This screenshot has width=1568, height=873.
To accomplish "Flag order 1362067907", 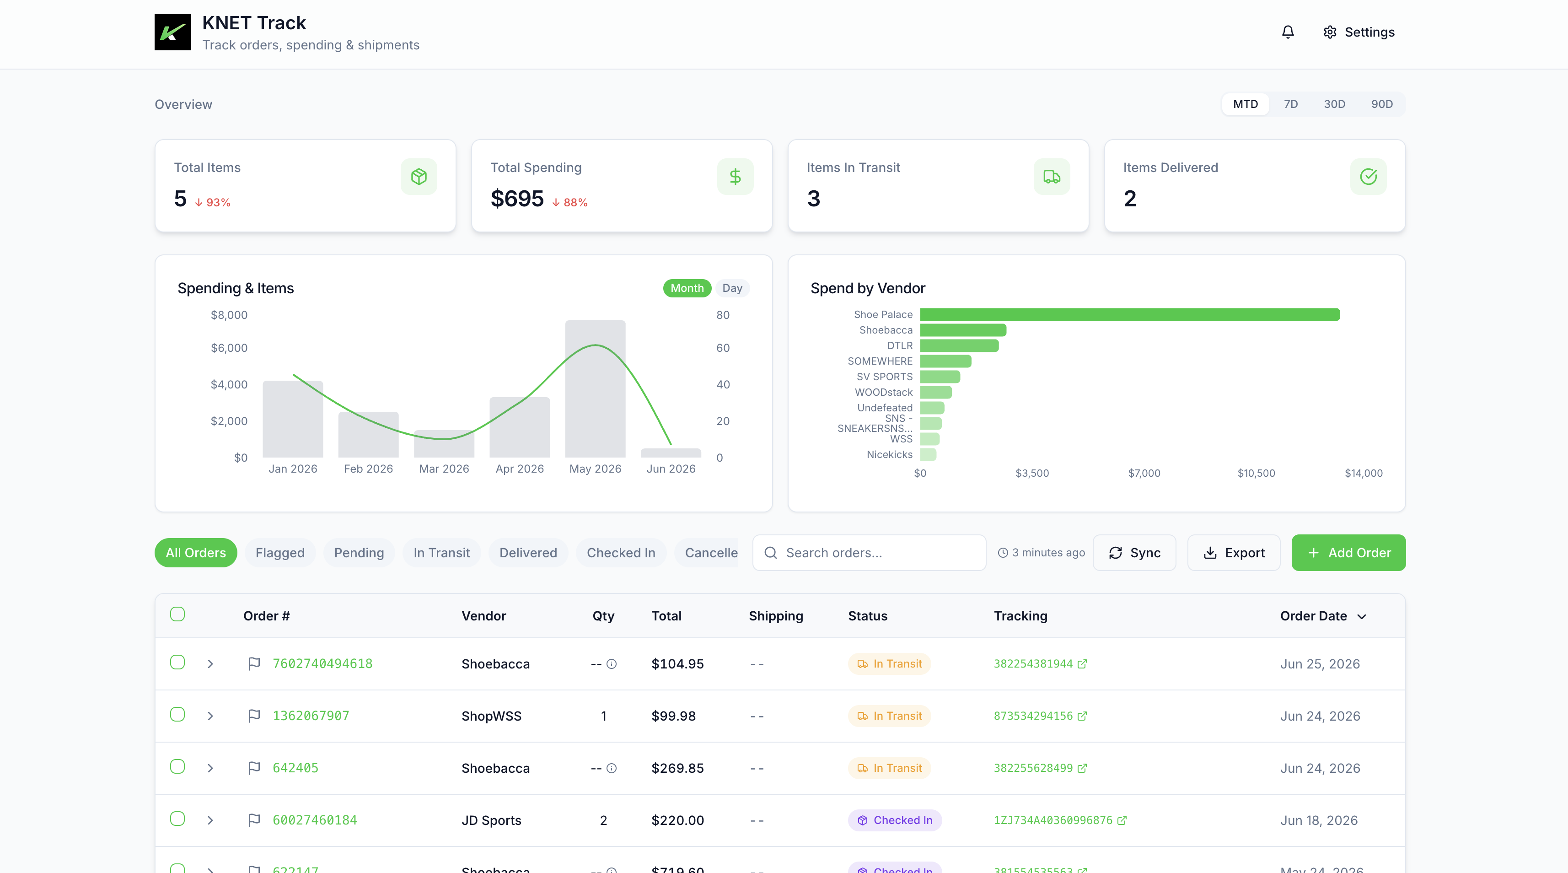I will [254, 716].
